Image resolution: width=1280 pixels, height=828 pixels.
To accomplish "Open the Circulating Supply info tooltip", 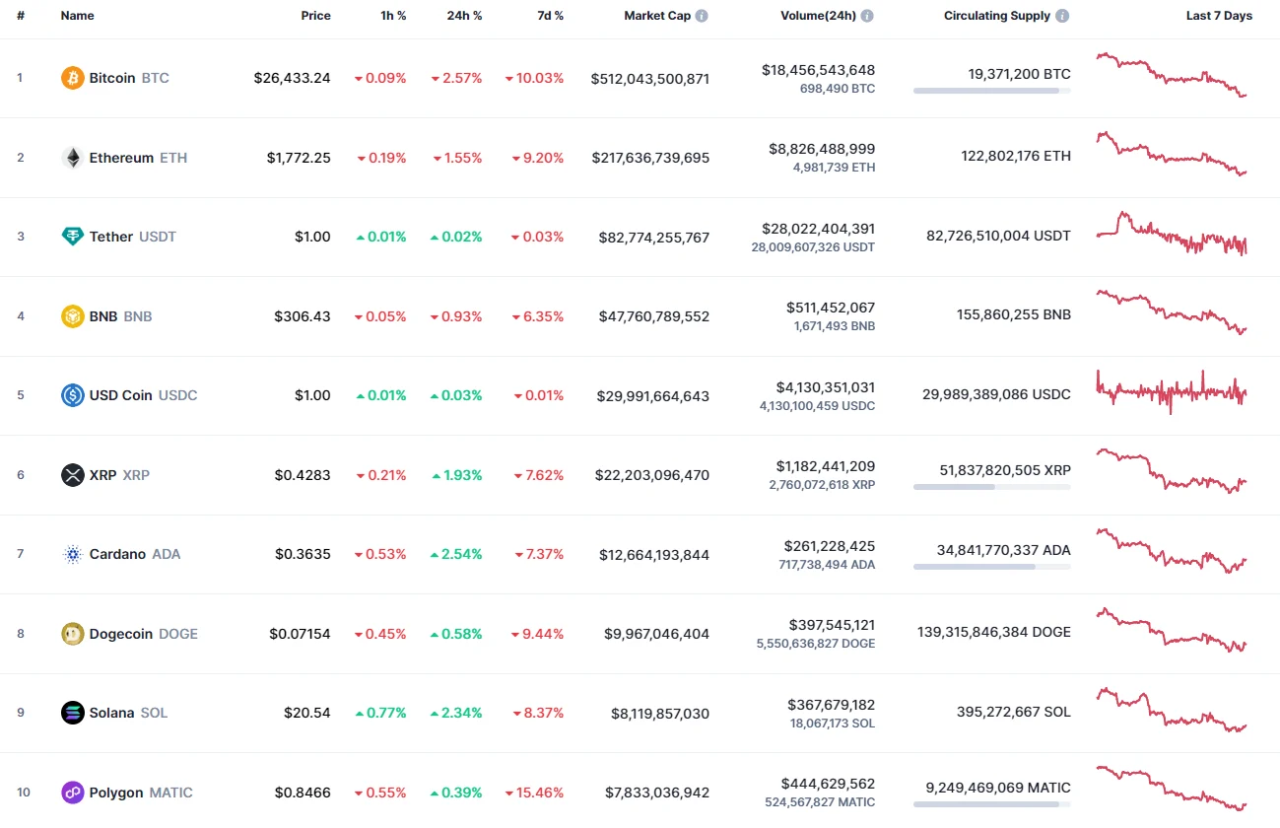I will coord(1062,15).
